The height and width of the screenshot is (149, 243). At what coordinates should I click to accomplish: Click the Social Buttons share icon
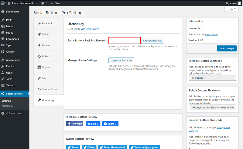coord(3,94)
